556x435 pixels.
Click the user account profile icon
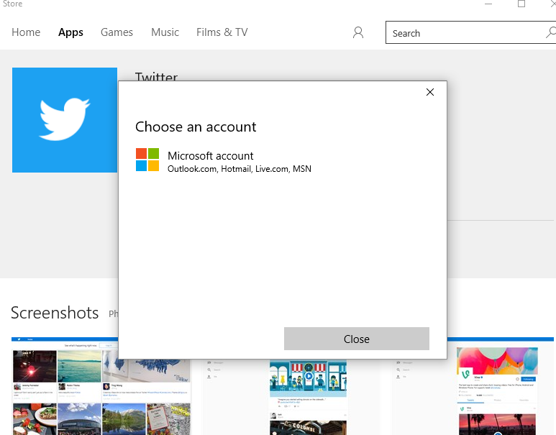click(x=358, y=32)
